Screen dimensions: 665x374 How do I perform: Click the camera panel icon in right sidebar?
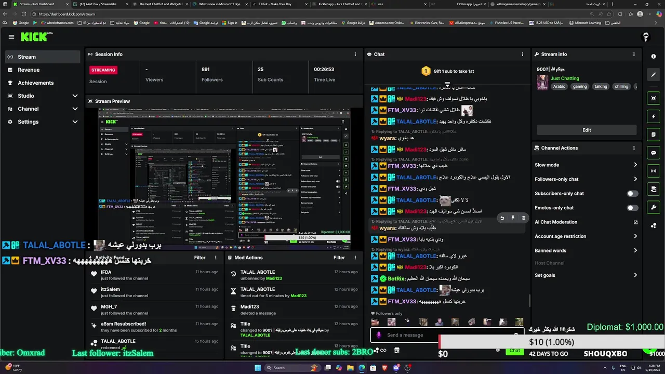[x=654, y=189]
